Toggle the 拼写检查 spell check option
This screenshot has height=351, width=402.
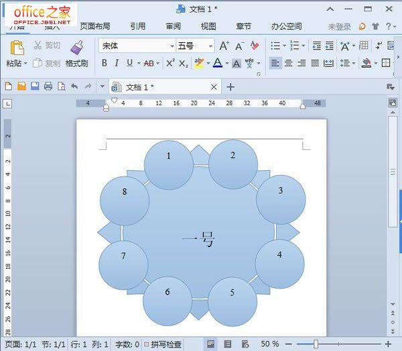163,344
